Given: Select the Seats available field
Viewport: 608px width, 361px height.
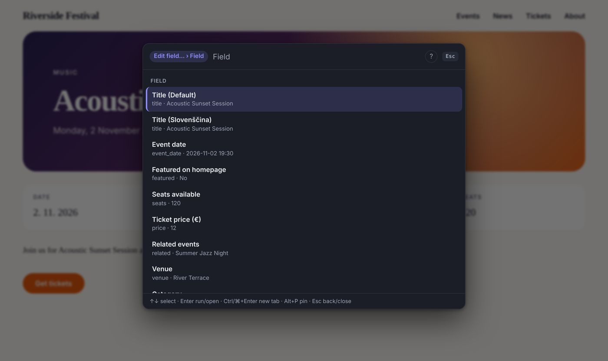Looking at the screenshot, I should pos(304,199).
